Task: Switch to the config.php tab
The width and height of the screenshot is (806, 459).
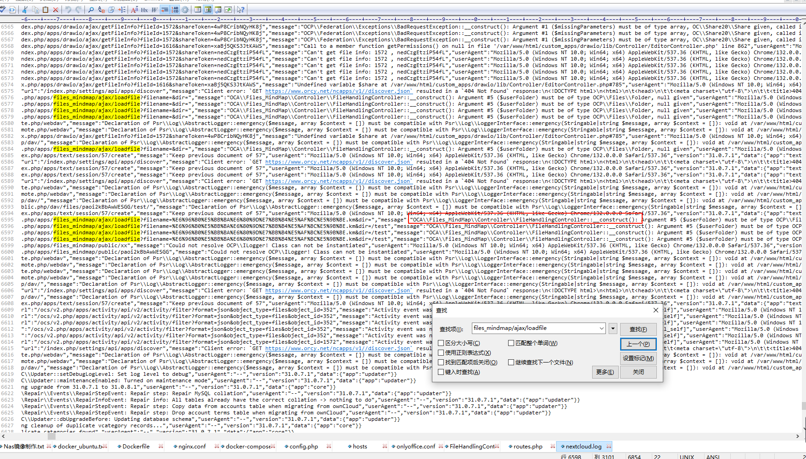Action: click(x=303, y=446)
